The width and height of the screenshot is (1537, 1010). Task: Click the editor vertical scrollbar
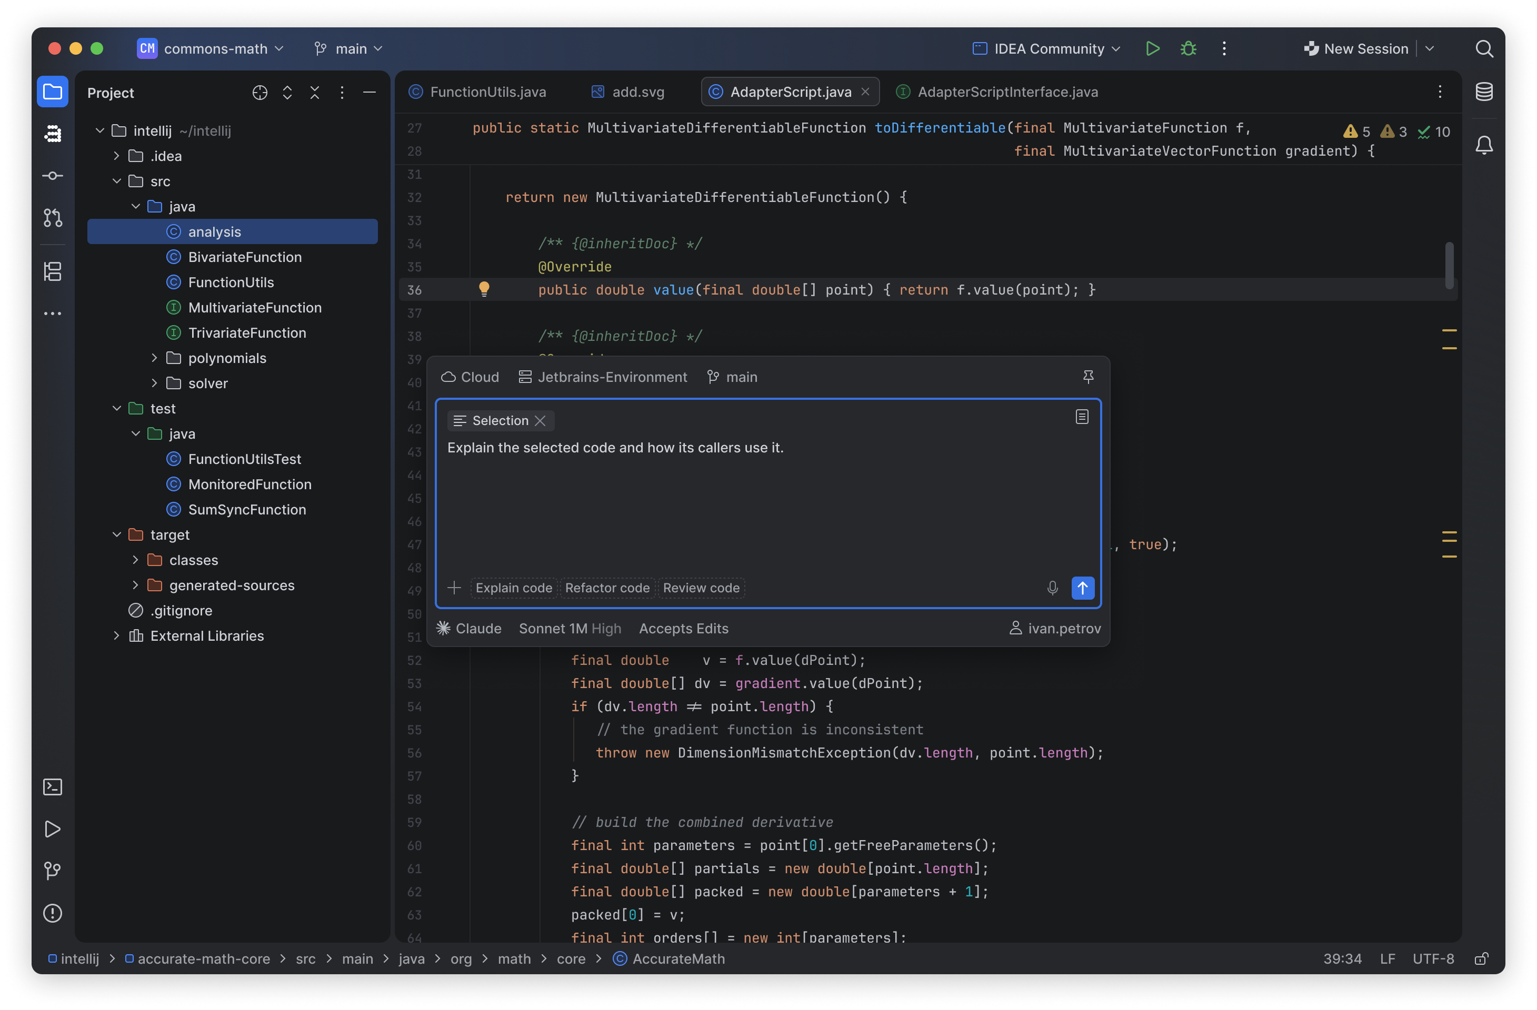1449,266
